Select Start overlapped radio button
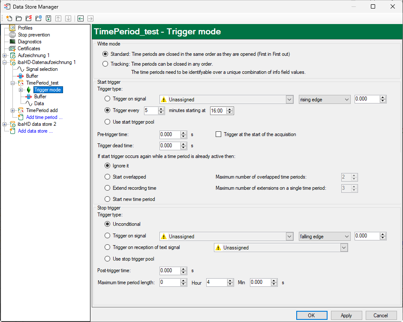 [x=107, y=177]
